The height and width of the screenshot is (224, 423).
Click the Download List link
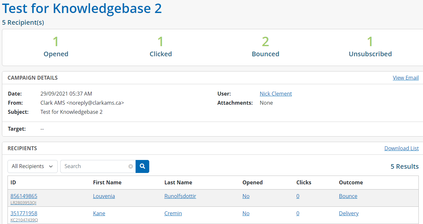click(401, 148)
